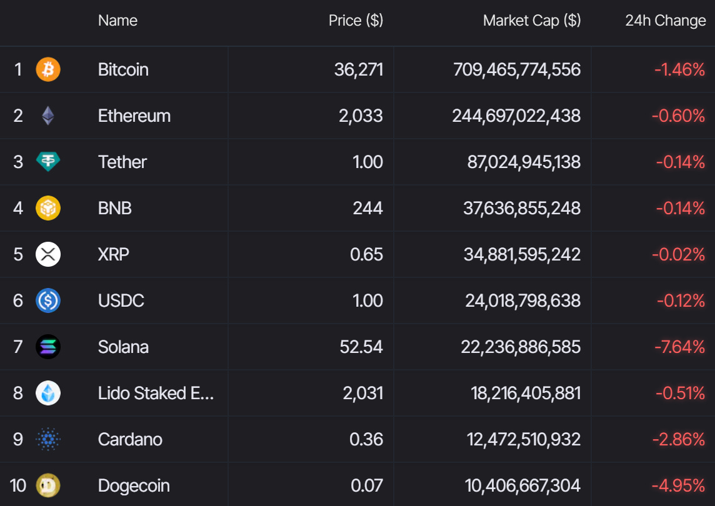Click rank number 7 for Solana
715x506 pixels.
17,347
